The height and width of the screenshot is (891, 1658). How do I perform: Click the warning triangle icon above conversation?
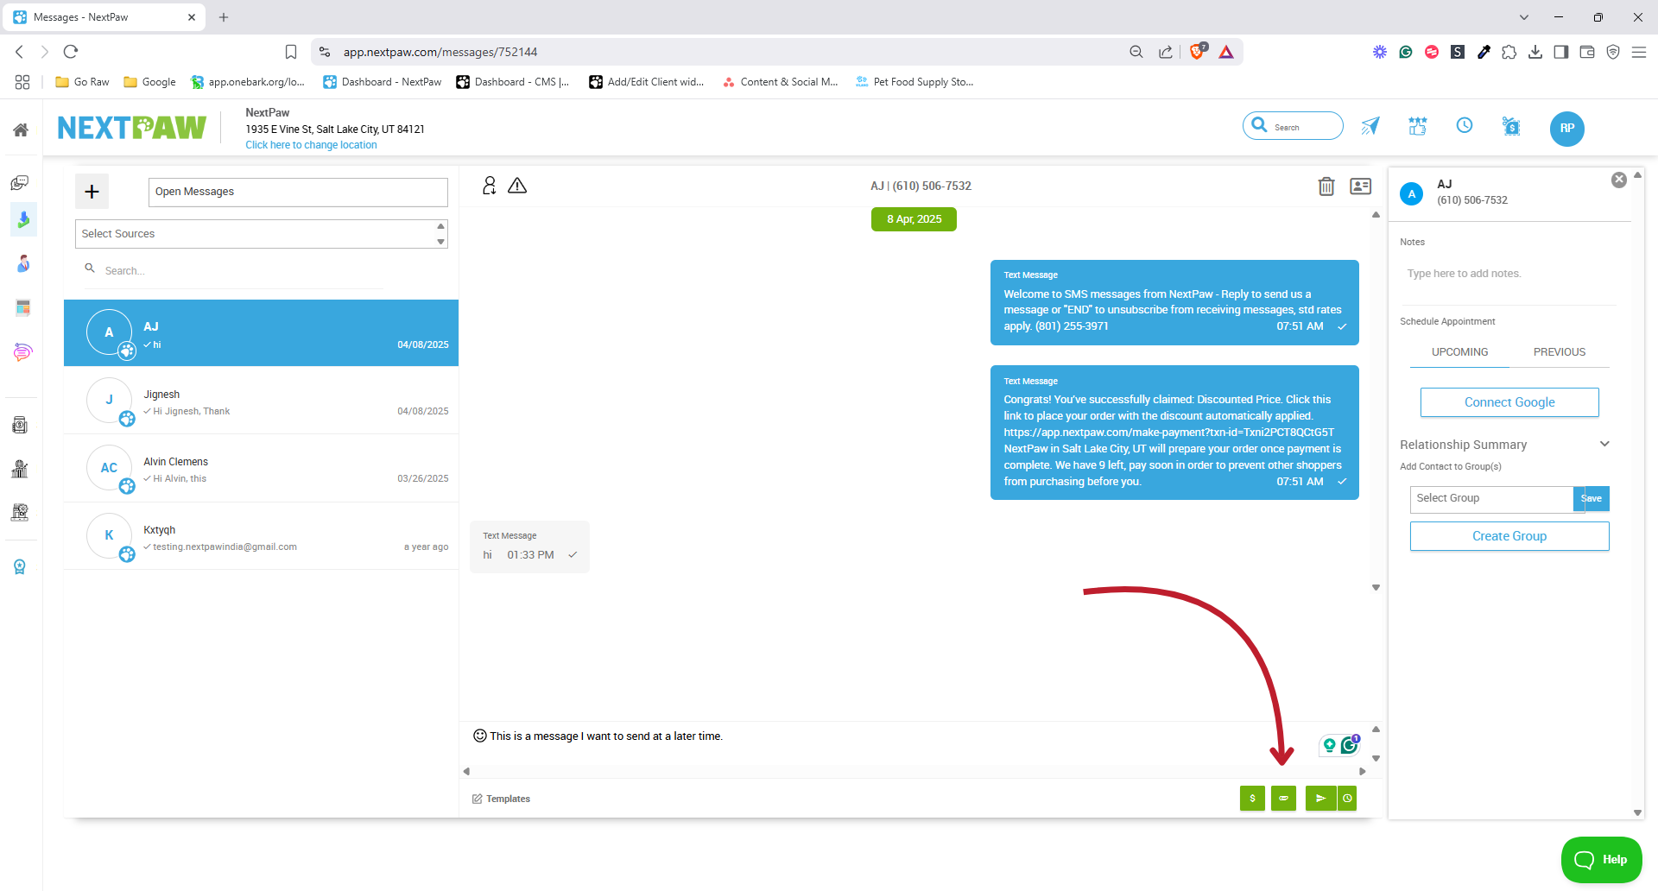[517, 186]
